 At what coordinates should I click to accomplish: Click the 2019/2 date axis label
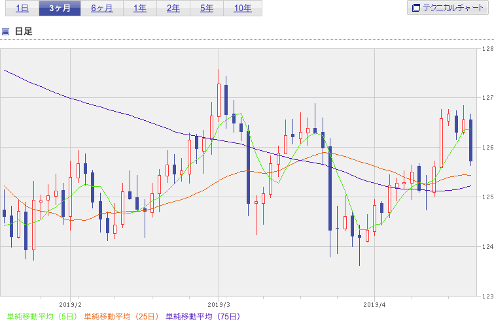pyautogui.click(x=70, y=305)
